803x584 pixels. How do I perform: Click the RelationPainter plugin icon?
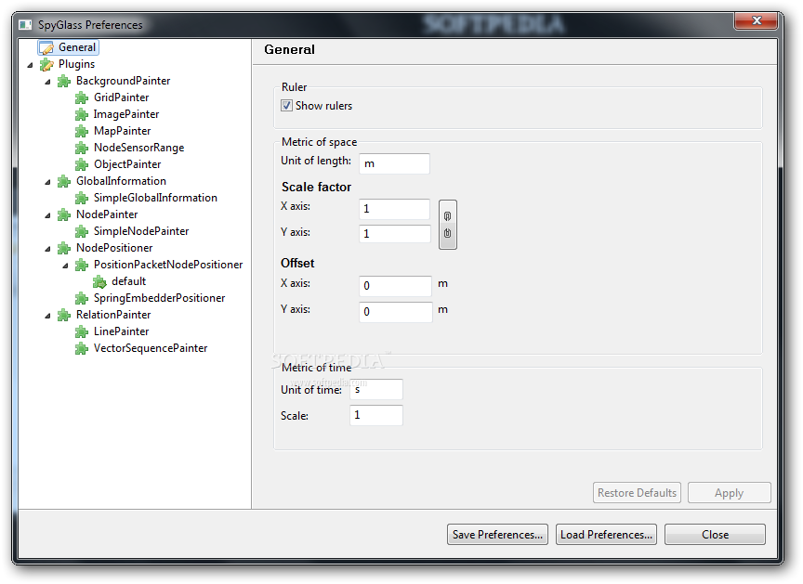[x=64, y=315]
